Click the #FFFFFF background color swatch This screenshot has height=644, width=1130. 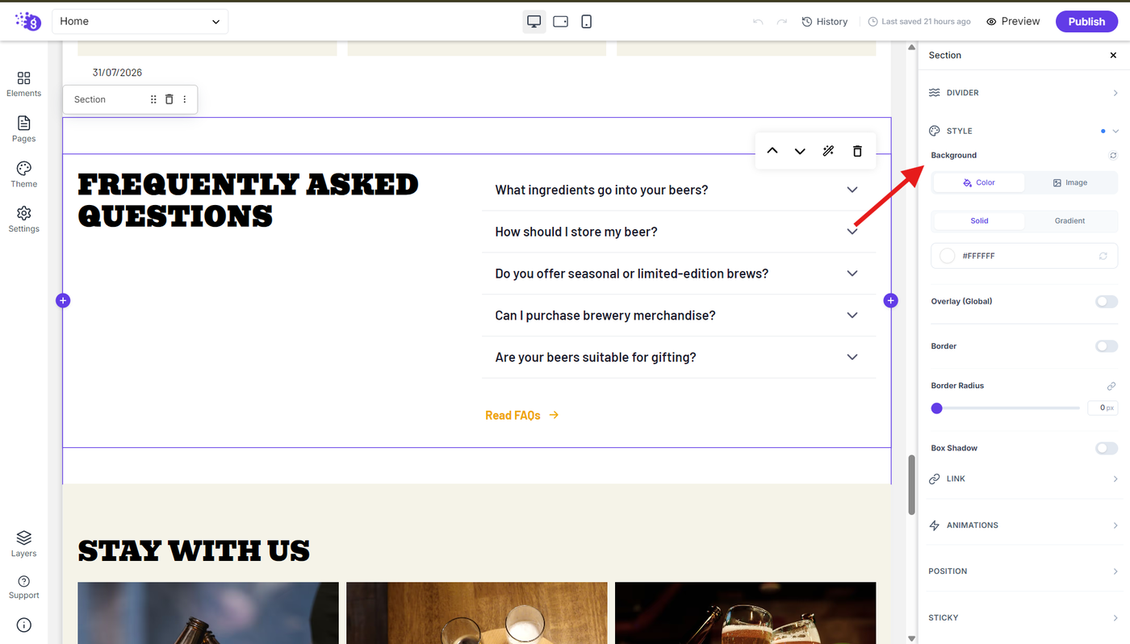point(948,256)
